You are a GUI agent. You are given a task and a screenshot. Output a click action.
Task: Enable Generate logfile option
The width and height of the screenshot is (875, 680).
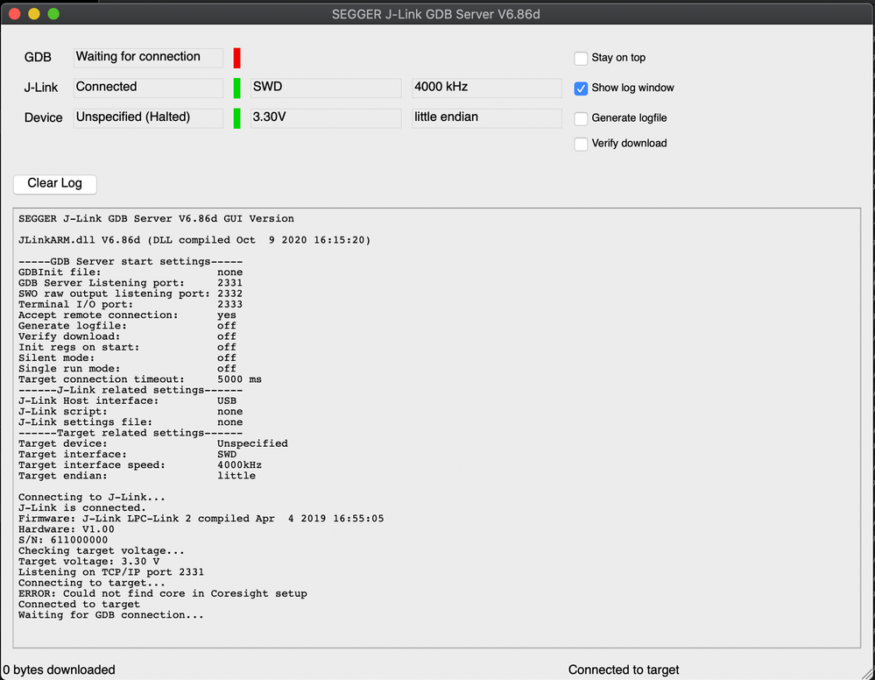[581, 118]
